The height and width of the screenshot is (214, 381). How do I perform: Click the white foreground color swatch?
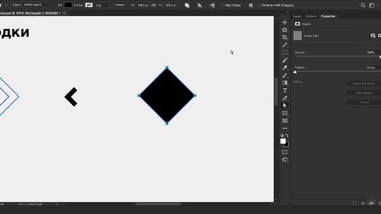click(283, 141)
